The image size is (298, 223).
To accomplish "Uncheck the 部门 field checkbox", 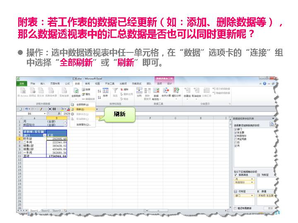I will pos(236,129).
